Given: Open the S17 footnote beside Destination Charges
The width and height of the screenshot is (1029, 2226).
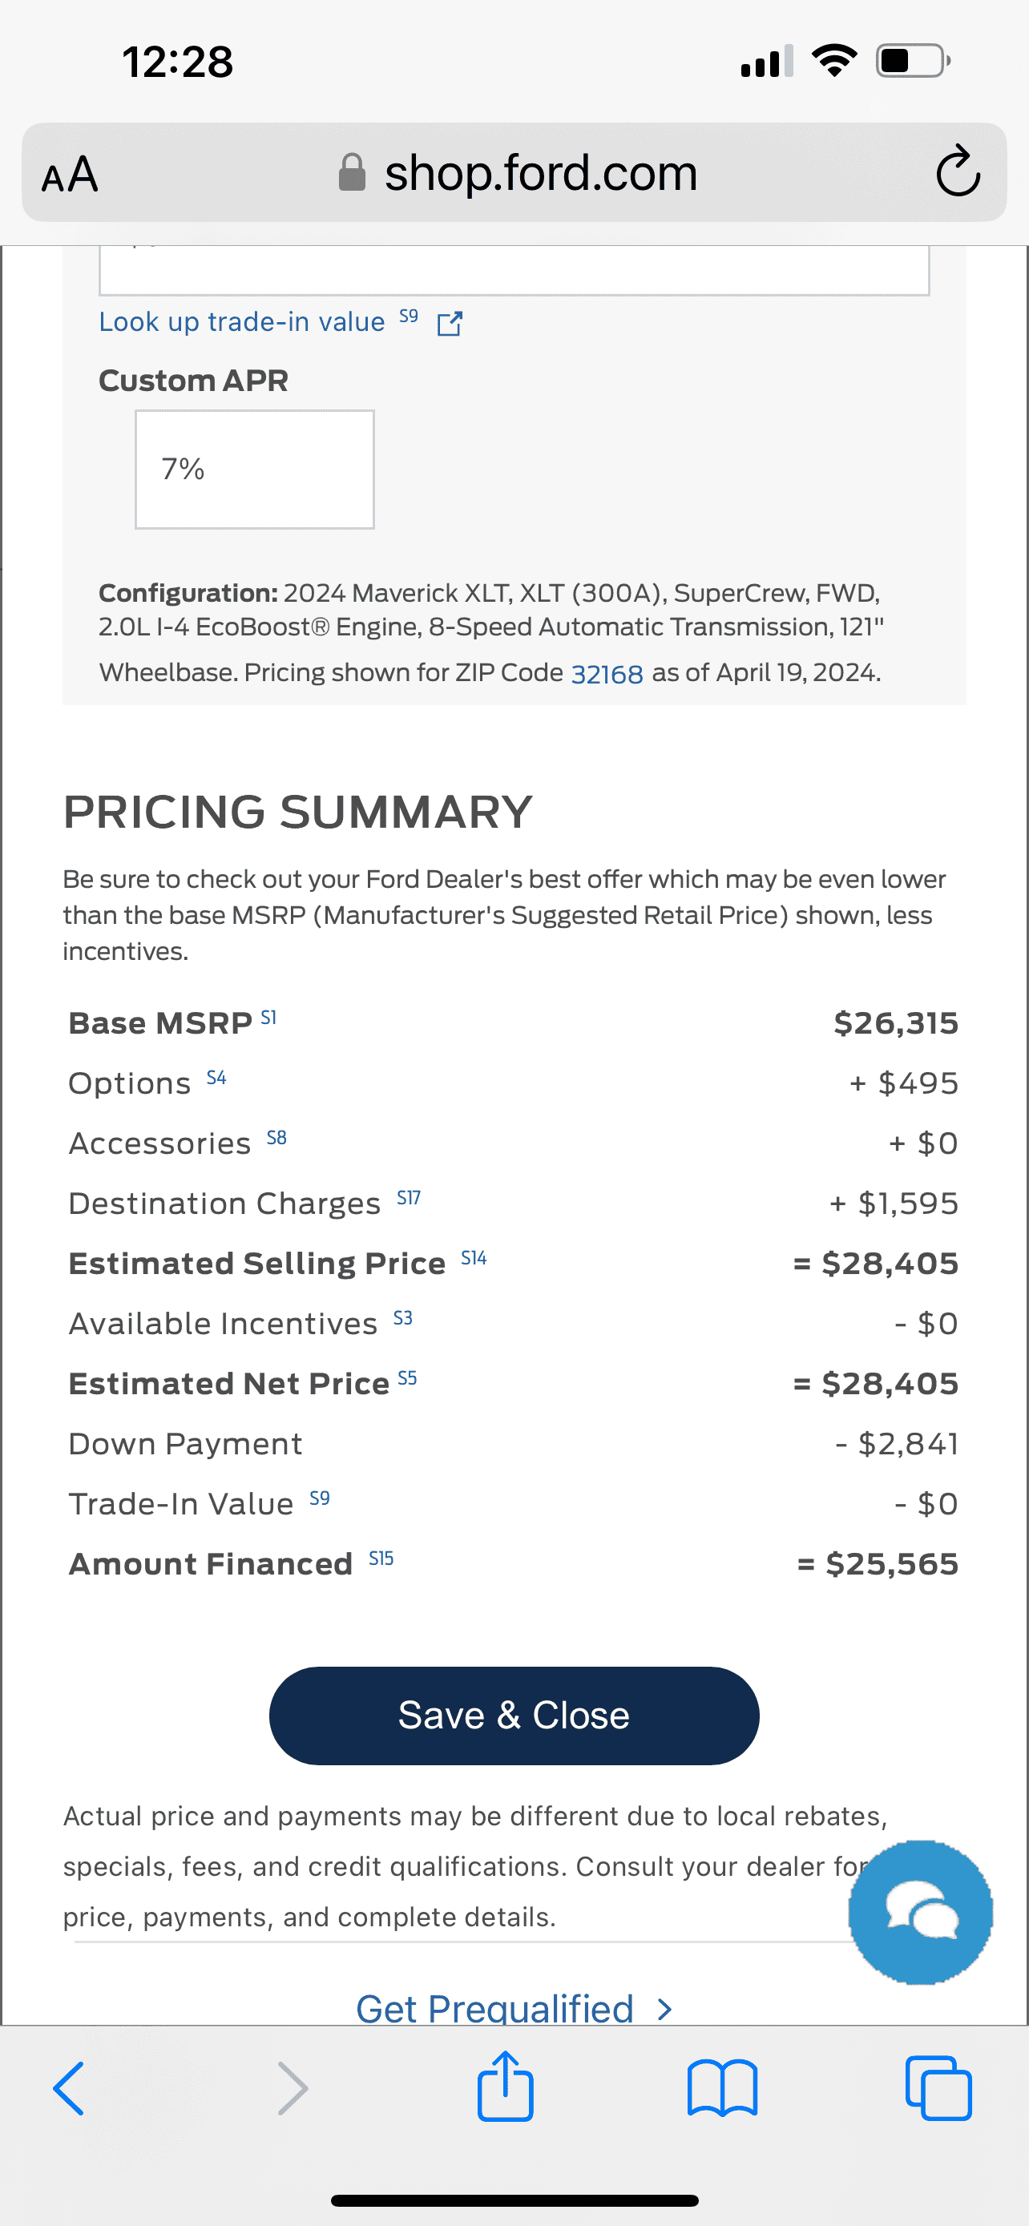Looking at the screenshot, I should 409,1198.
